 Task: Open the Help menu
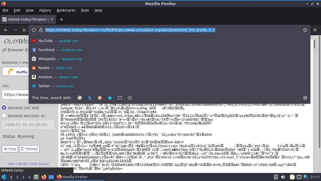click(x=98, y=10)
